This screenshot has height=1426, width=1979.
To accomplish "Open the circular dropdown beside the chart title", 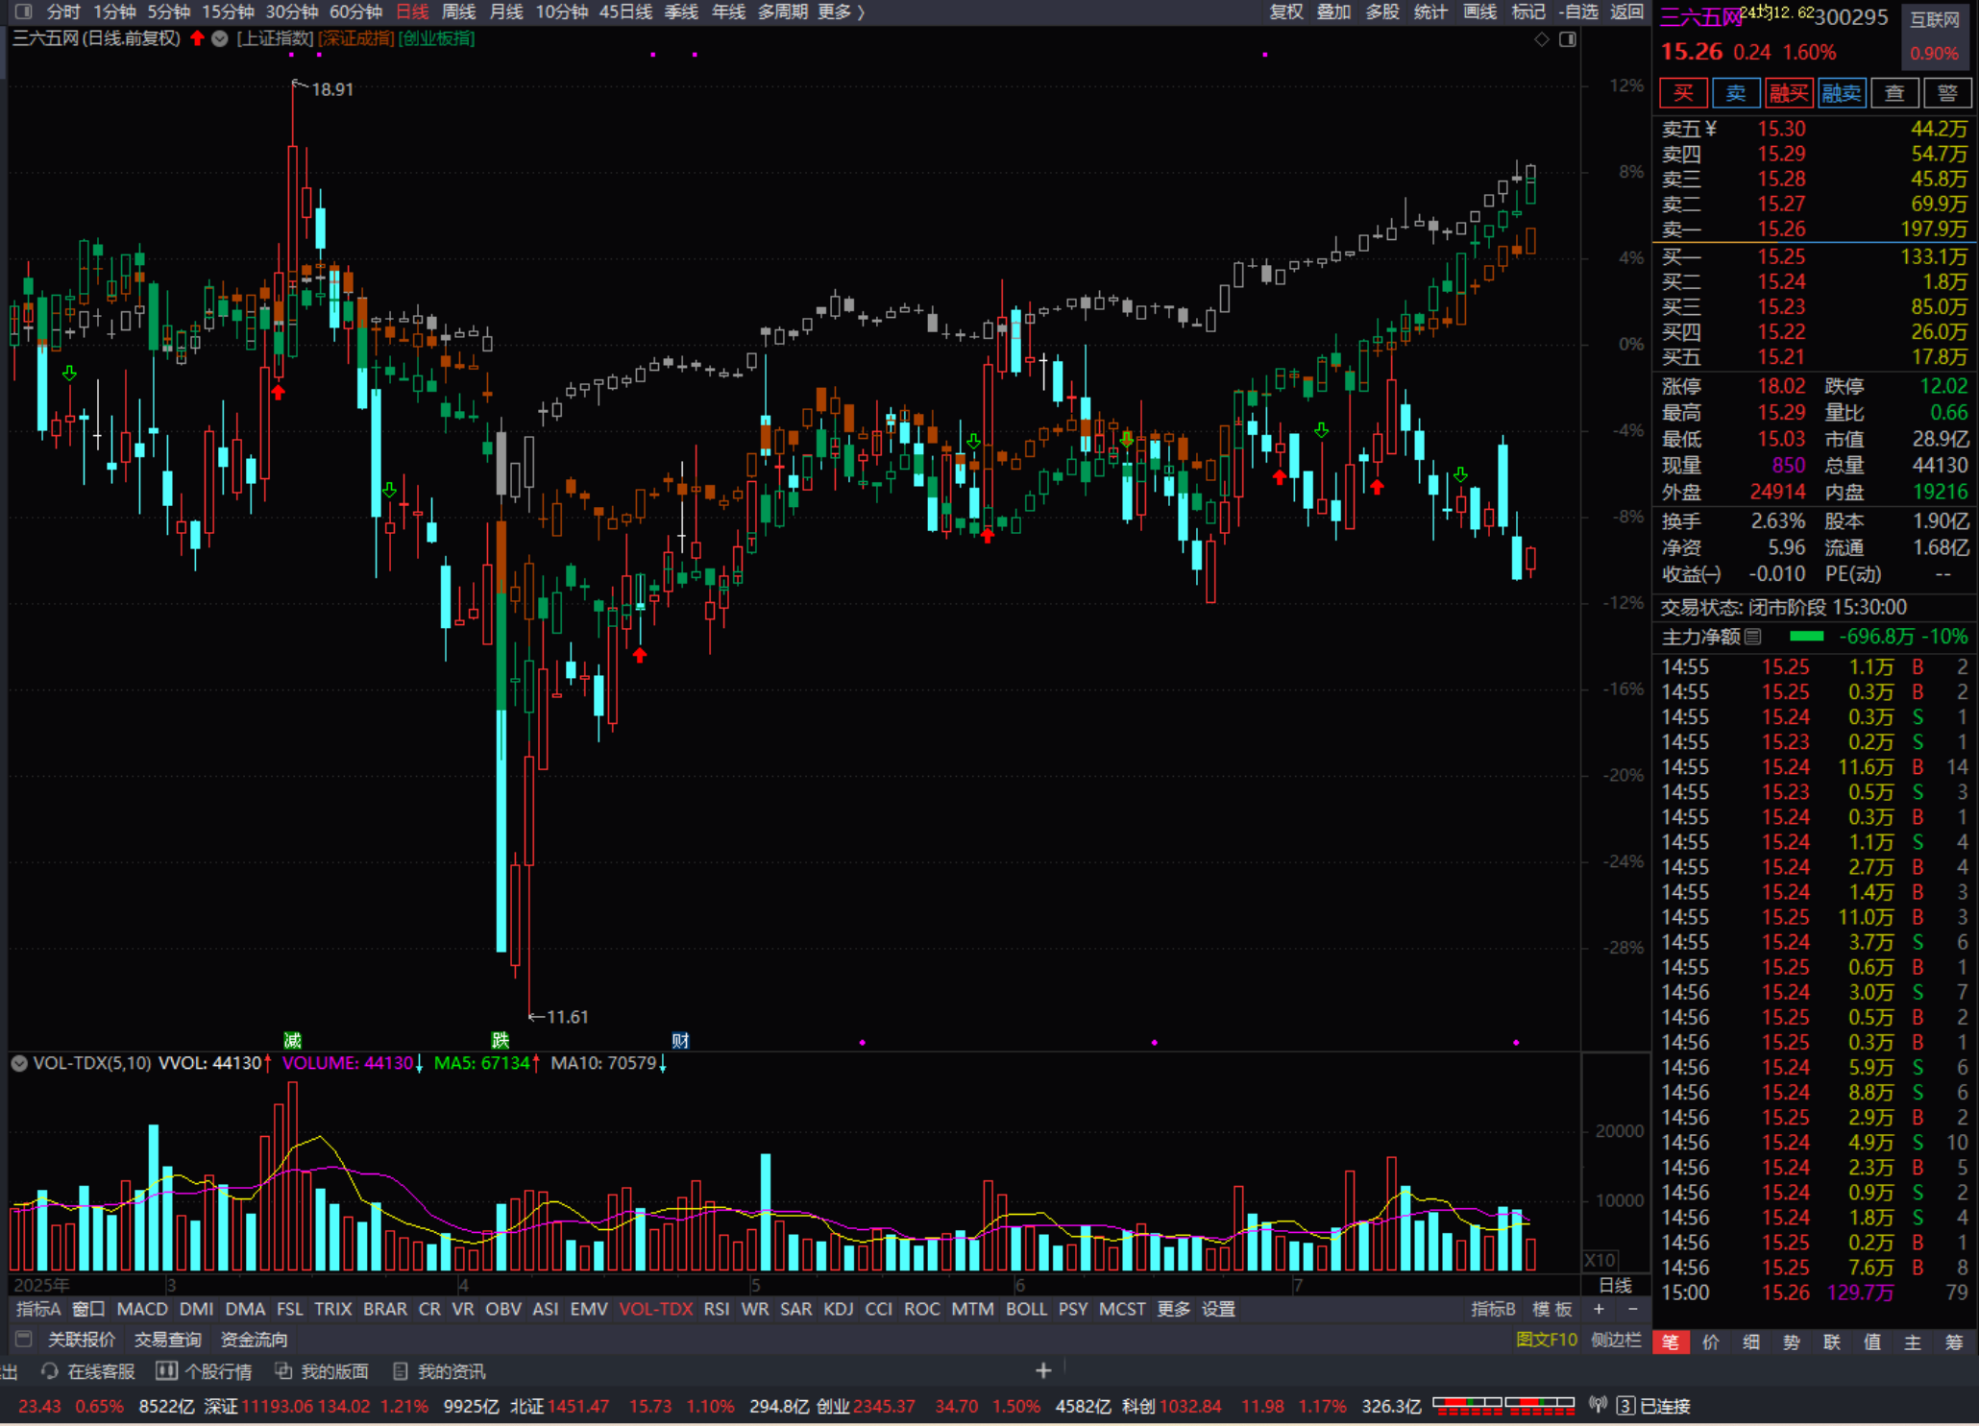I will (x=220, y=38).
